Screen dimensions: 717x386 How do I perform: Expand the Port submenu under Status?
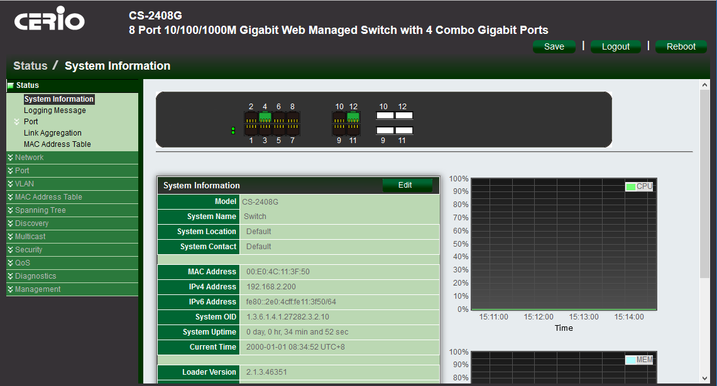click(x=31, y=122)
